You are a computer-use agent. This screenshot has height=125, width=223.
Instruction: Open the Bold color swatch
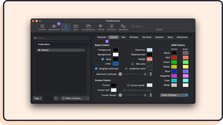(x=116, y=59)
